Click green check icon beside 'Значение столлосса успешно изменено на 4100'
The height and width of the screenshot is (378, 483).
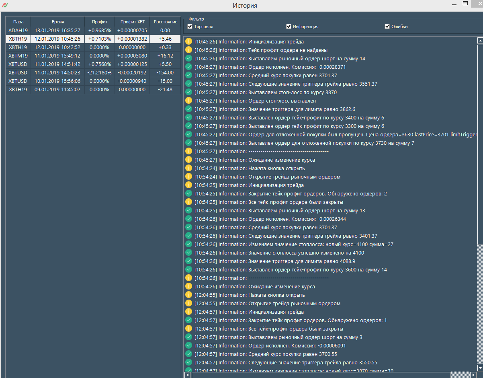[x=189, y=253]
